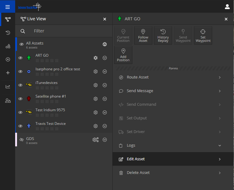Screen dimensions: 234x190
Task: Click yellow helicopter icon of Test Iridium 9575
Action: pyautogui.click(x=29, y=112)
